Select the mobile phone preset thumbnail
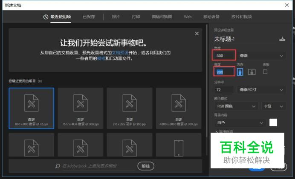This screenshot has width=295, height=179. coord(179,145)
